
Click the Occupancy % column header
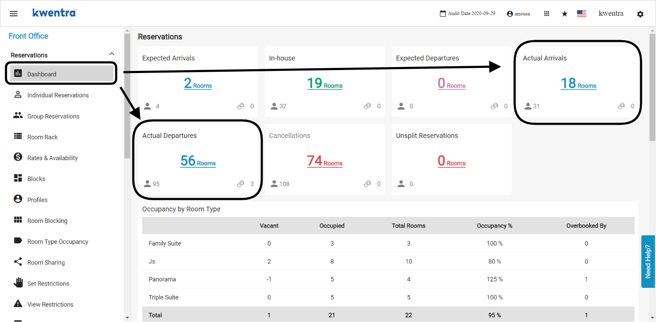[495, 225]
